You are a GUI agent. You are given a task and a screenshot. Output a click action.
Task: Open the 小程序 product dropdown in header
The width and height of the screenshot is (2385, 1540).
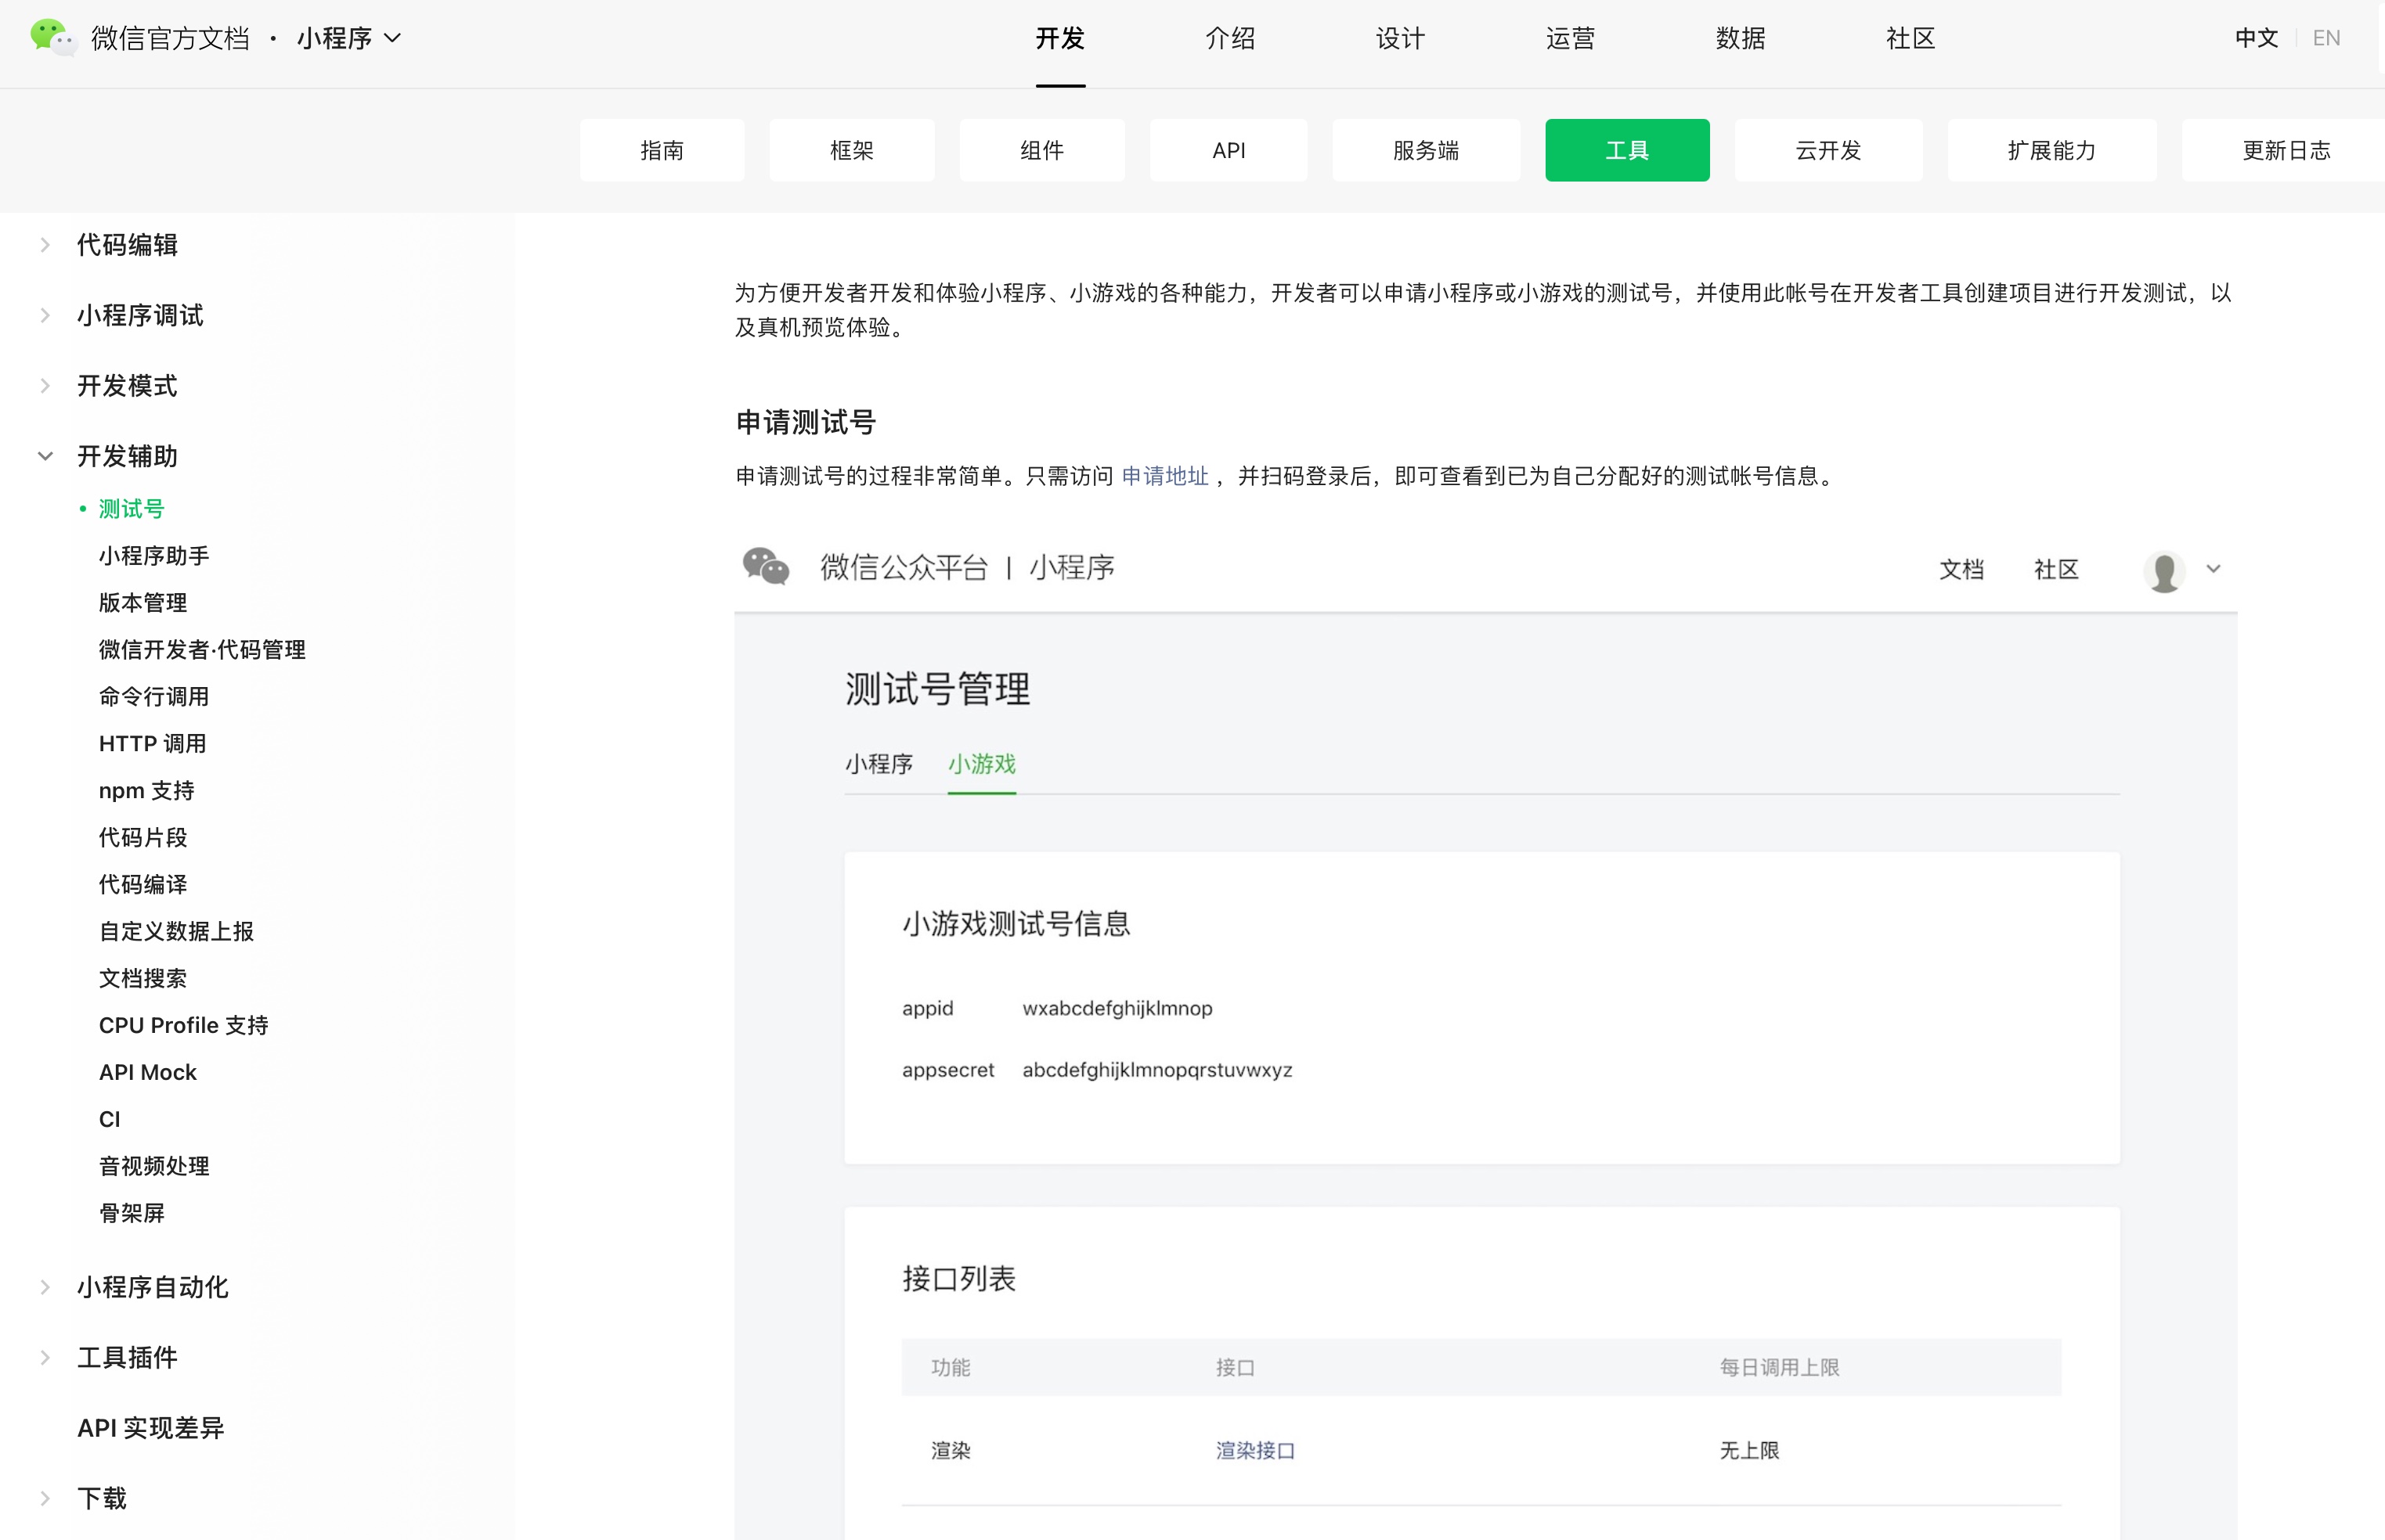coord(348,38)
